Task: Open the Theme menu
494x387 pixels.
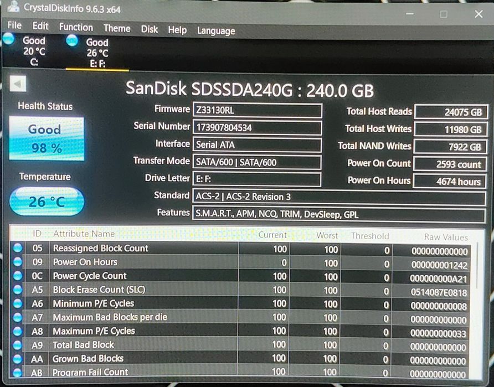Action: (x=117, y=28)
